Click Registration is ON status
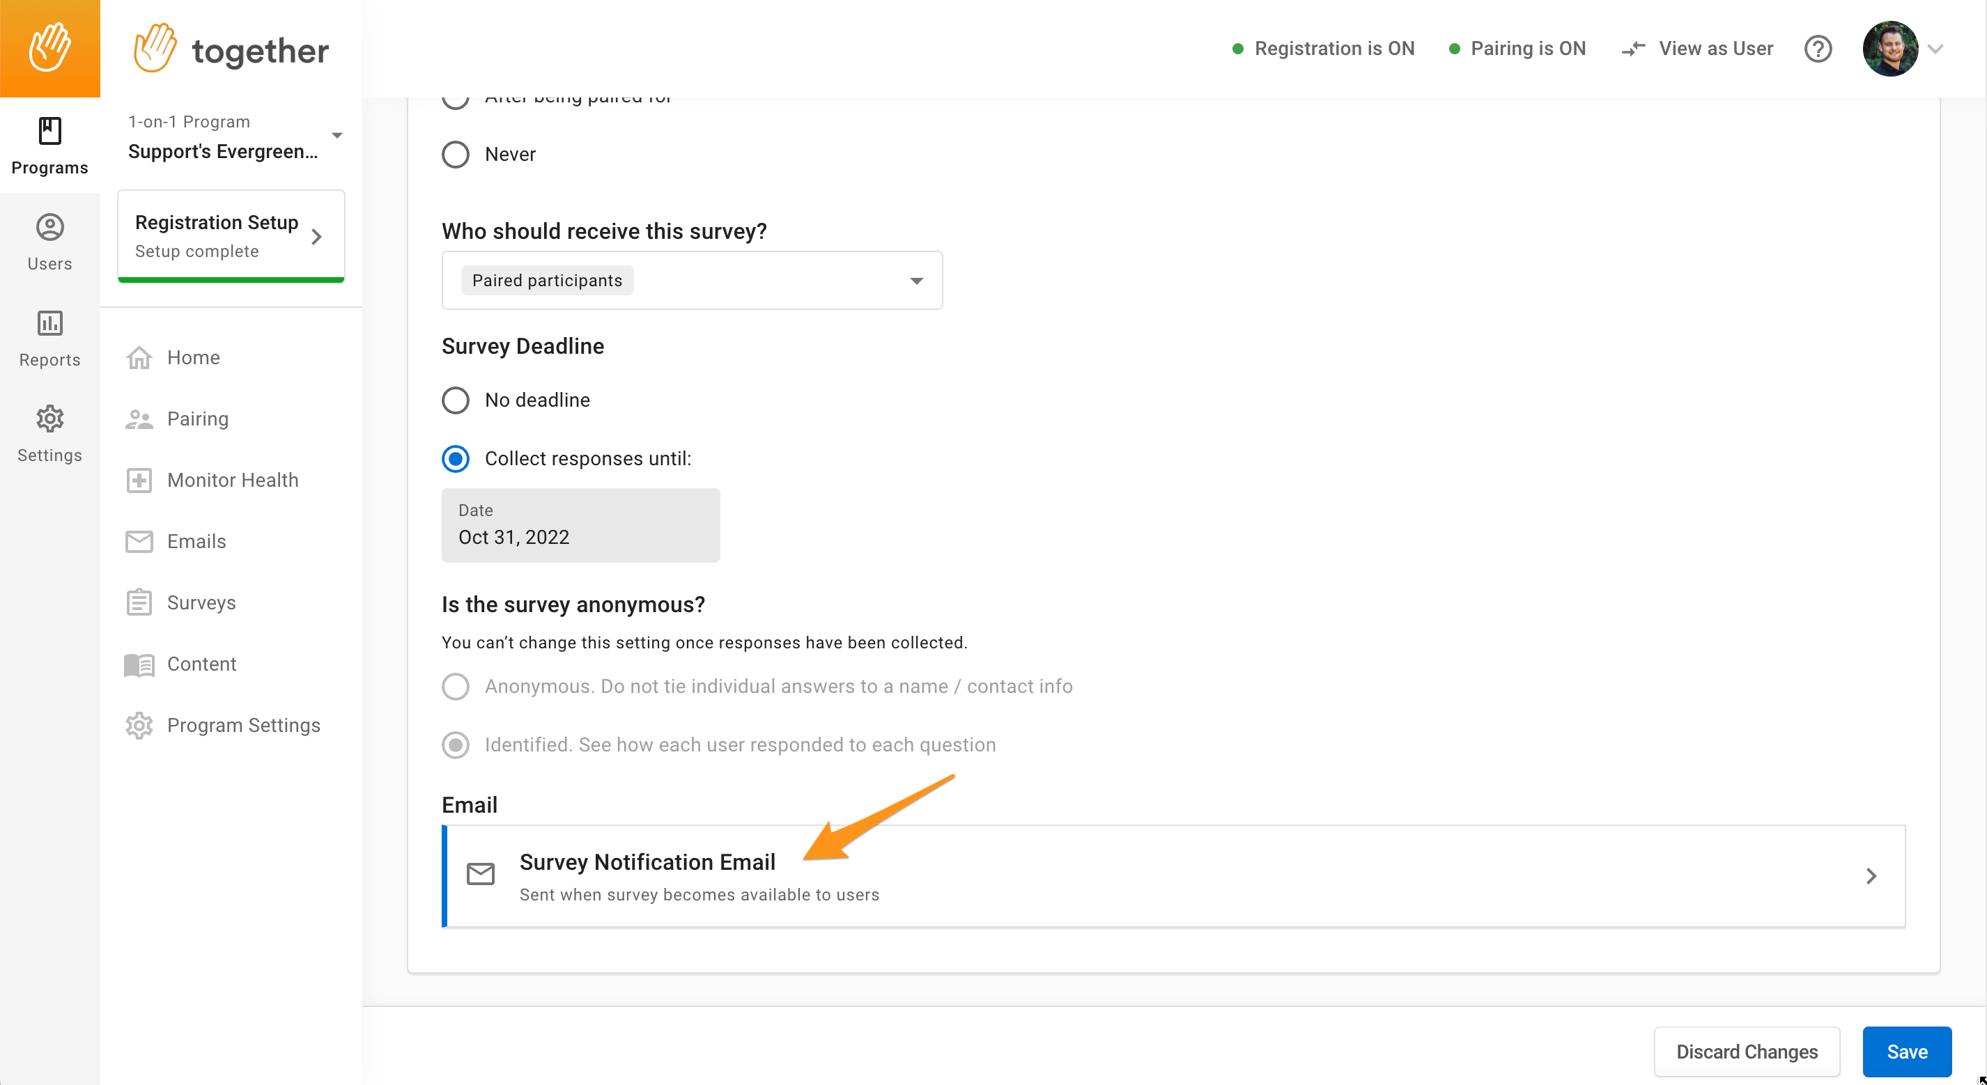 (x=1324, y=49)
